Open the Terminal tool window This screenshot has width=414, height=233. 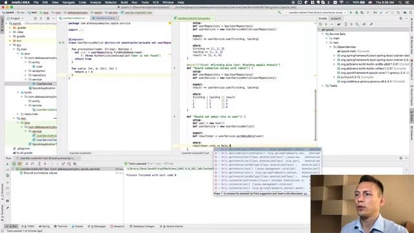pos(61,227)
